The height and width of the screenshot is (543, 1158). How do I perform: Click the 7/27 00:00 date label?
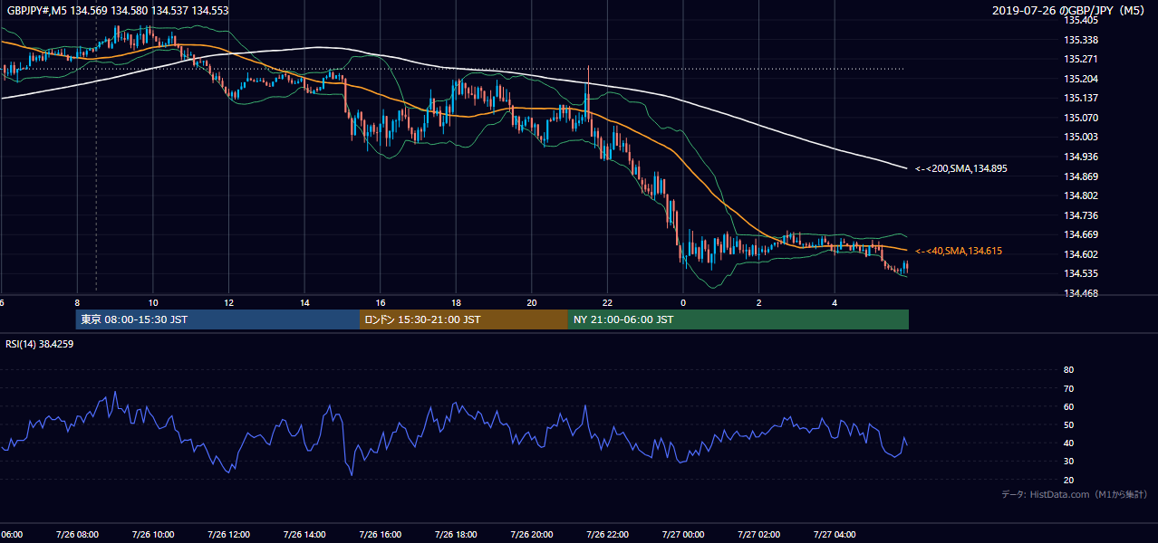coord(683,535)
